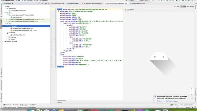
Task: Collapse the app module tree node
Action: 3,6
